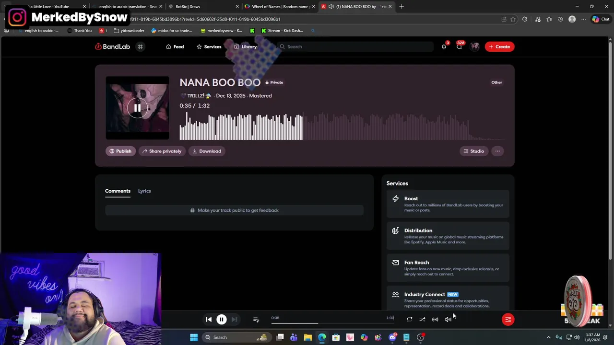Open the BandLab apps grid icon
The width and height of the screenshot is (614, 345).
(140, 46)
